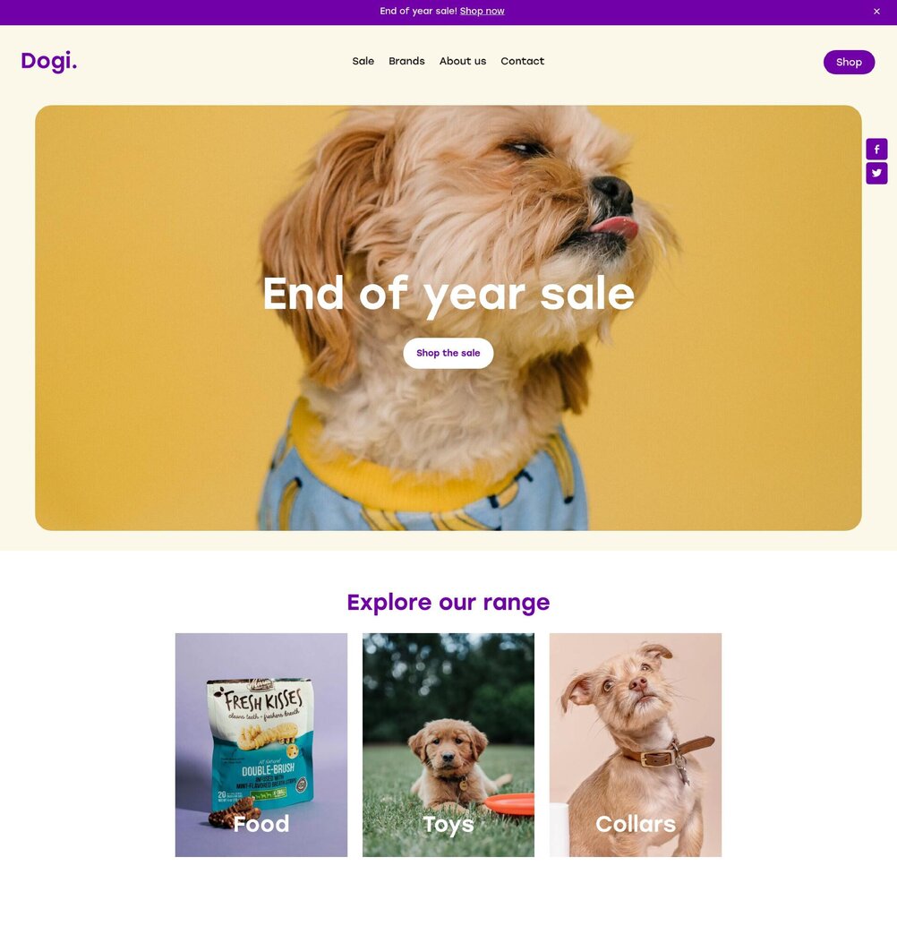Click the Shop the sale button
The image size is (897, 943).
coord(448,353)
